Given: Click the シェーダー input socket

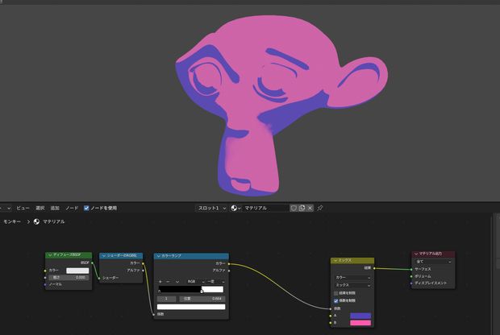Looking at the screenshot, I should pos(99,278).
